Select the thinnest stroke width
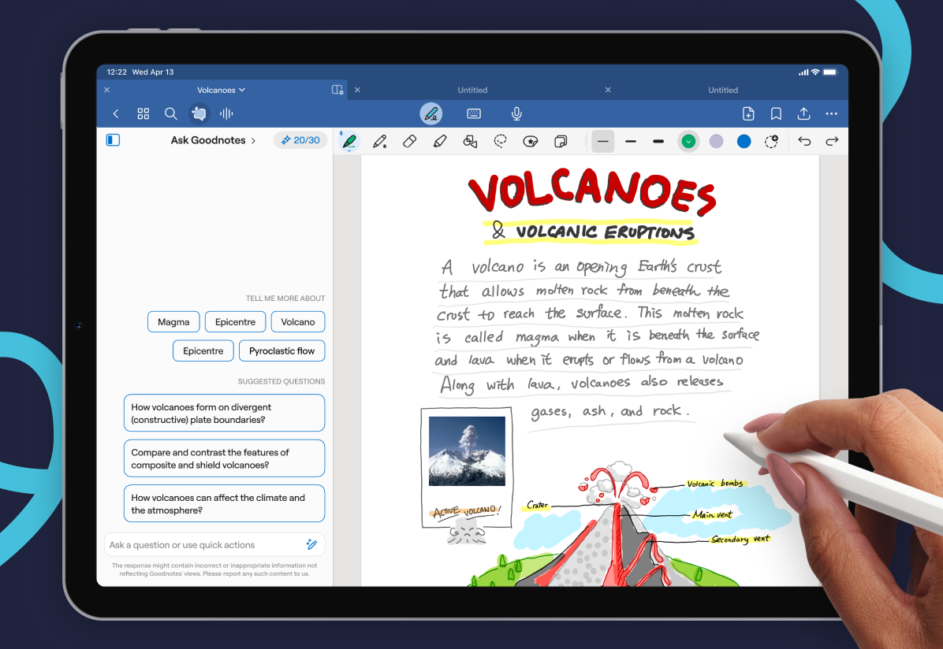 point(603,142)
